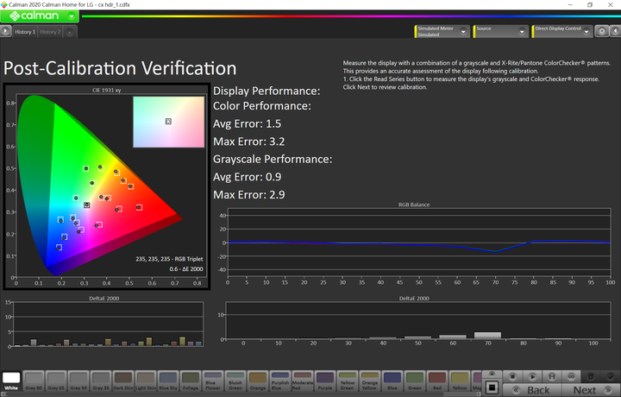Select the Blue Flower patch
621x397 pixels.
(213, 381)
